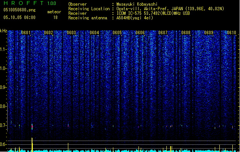Click the meteor count value 18
The width and height of the screenshot is (240, 152).
55,17
